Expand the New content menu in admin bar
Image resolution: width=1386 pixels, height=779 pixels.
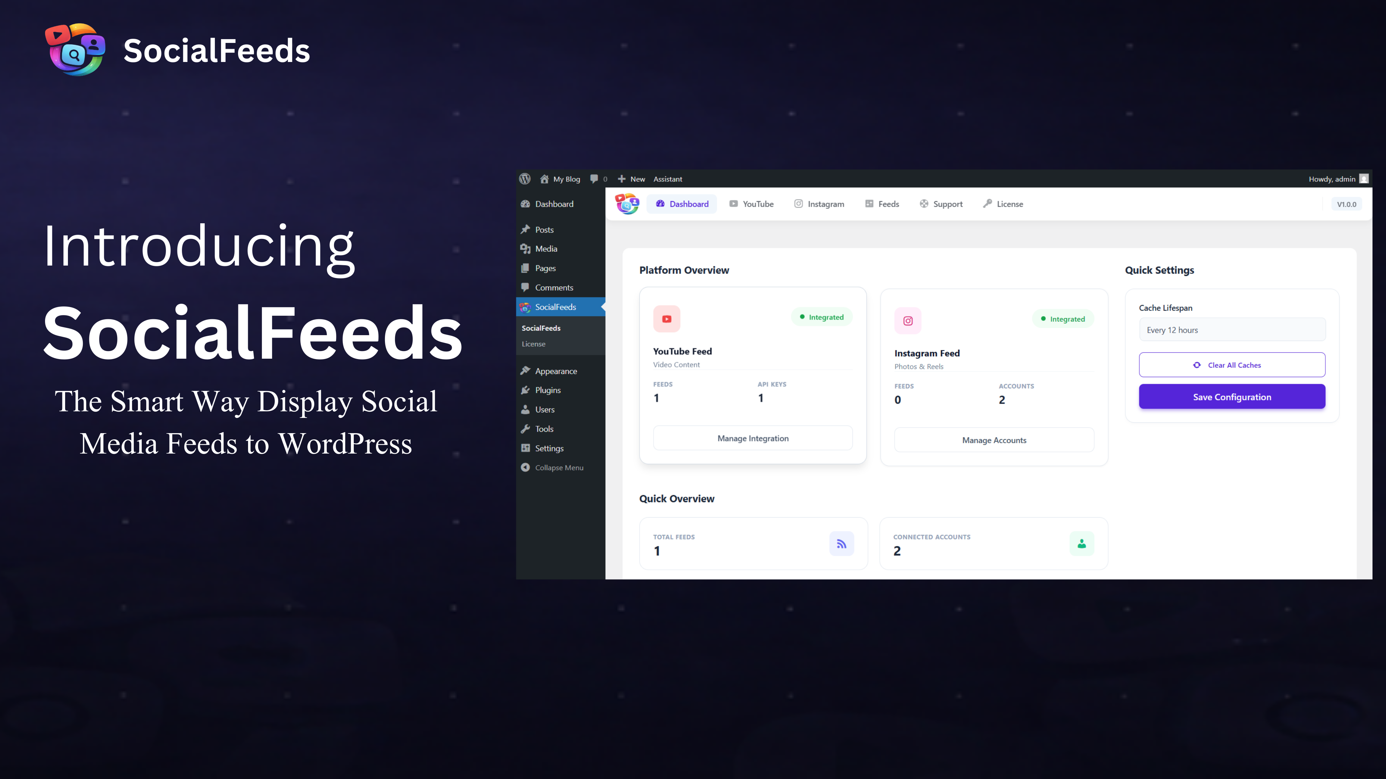[x=632, y=179]
